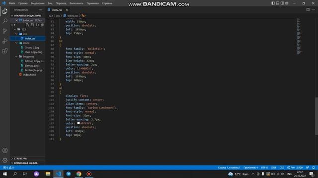Open the View menu
318x178 pixels.
point(50,3)
